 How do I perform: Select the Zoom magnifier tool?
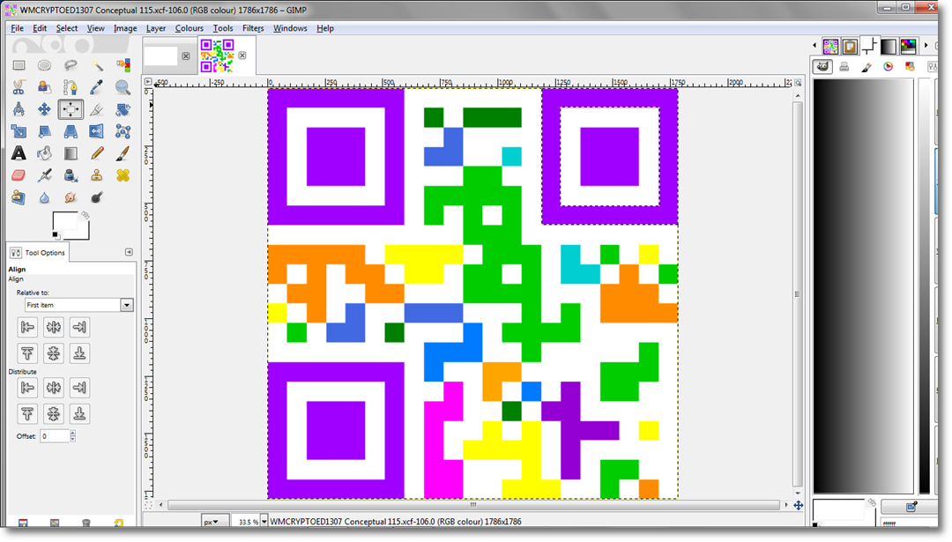coord(123,87)
